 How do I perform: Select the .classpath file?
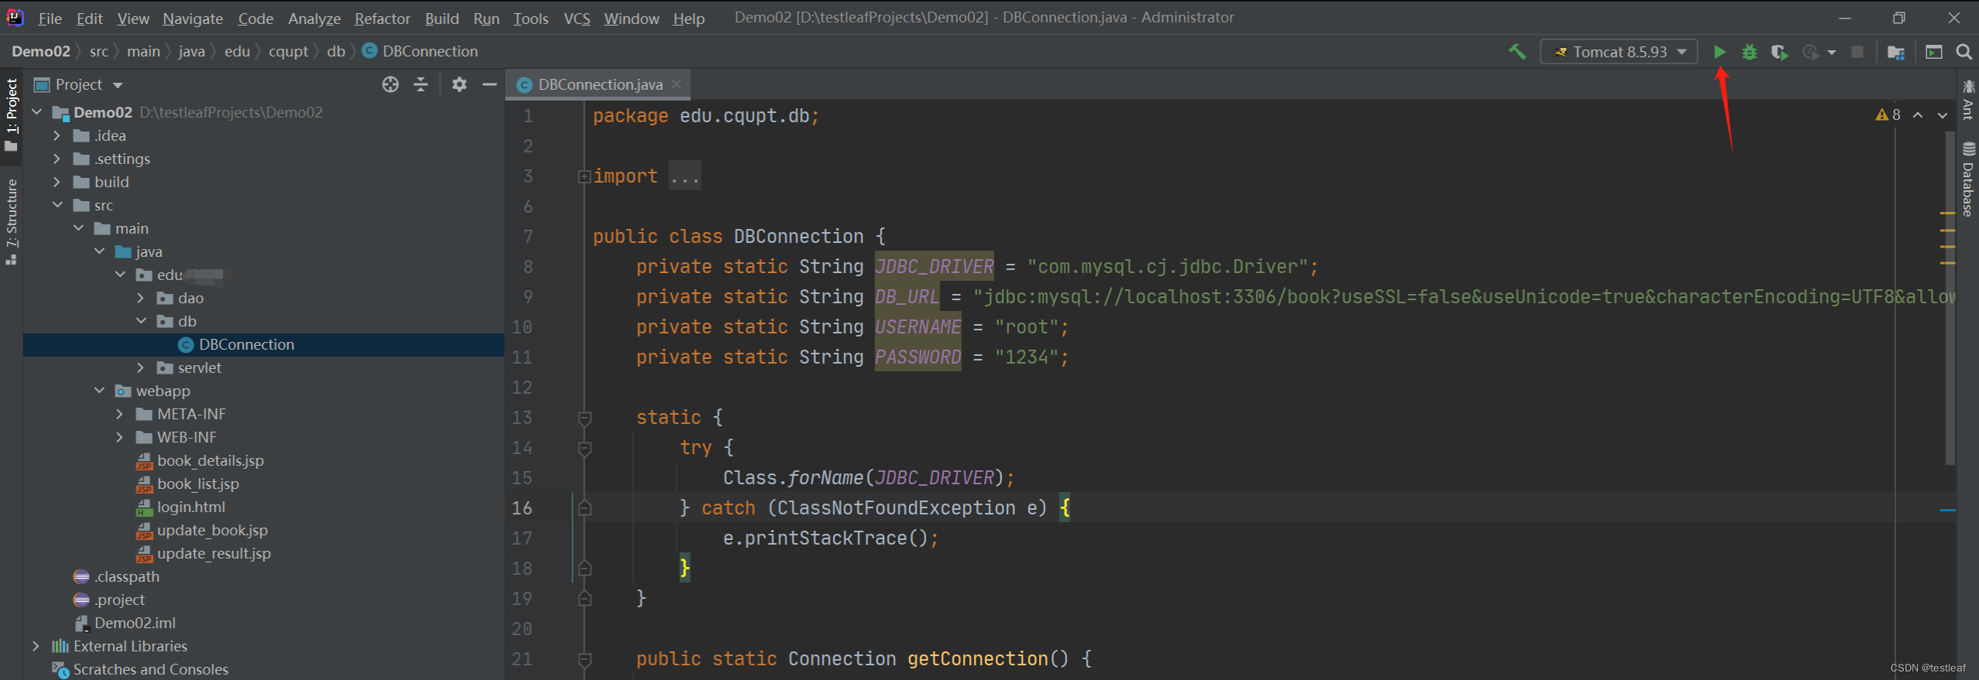[127, 576]
